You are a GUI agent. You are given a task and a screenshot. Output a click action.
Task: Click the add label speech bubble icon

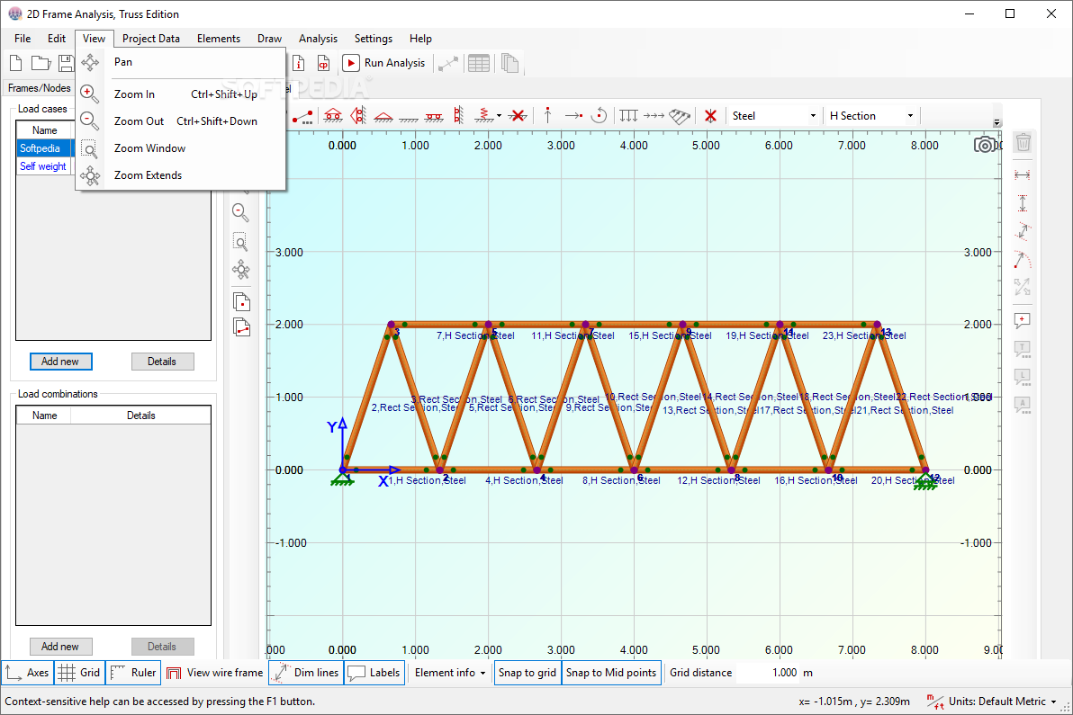pos(1023,321)
